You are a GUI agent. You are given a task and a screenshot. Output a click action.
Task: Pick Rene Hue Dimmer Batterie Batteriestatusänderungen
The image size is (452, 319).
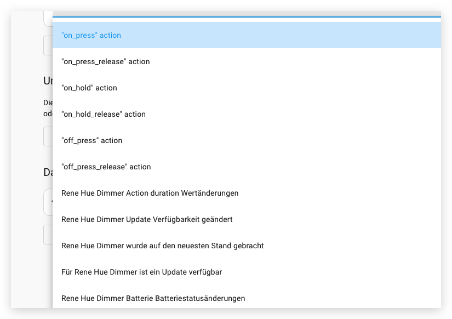pos(247,297)
